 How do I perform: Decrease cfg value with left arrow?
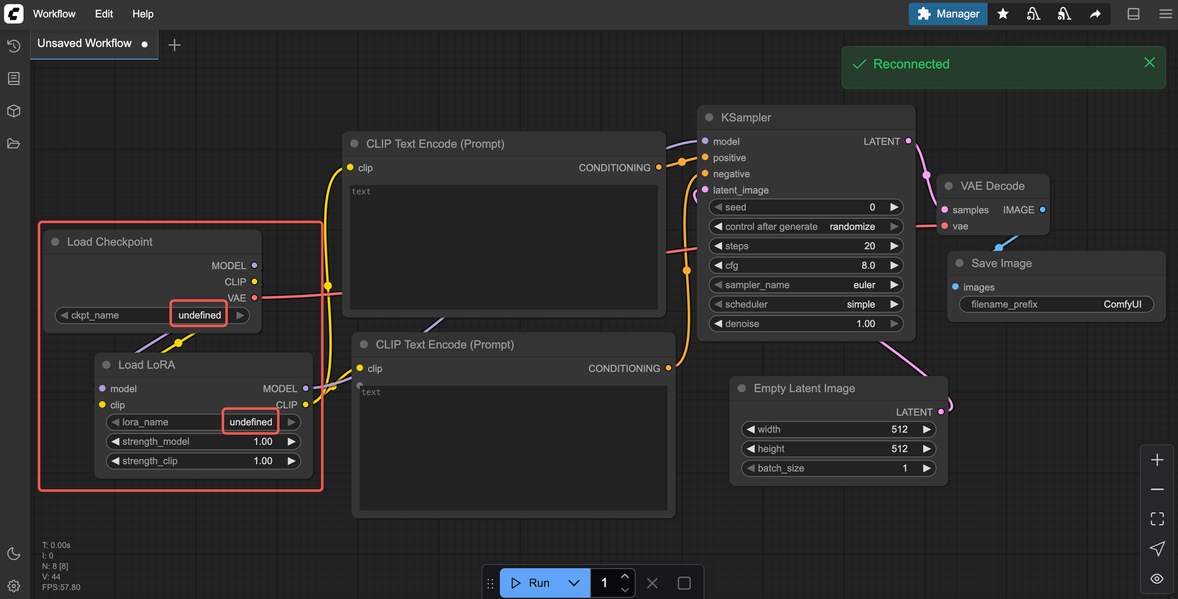[718, 265]
